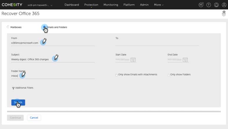Open the Start Date calendar picker icon

133,59
